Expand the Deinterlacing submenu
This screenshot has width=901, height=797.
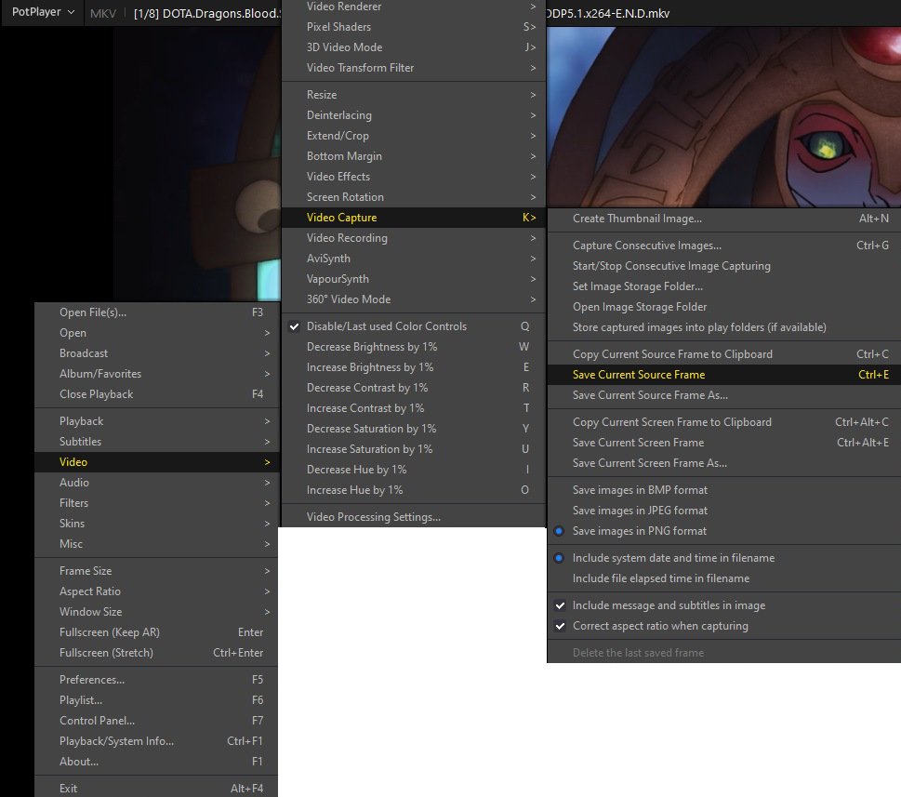(x=413, y=115)
